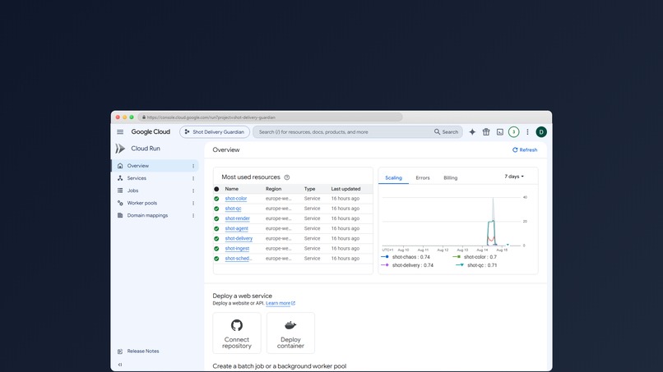Screen dimensions: 663x372
Task: Click the Services icon in sidebar
Action: point(120,178)
